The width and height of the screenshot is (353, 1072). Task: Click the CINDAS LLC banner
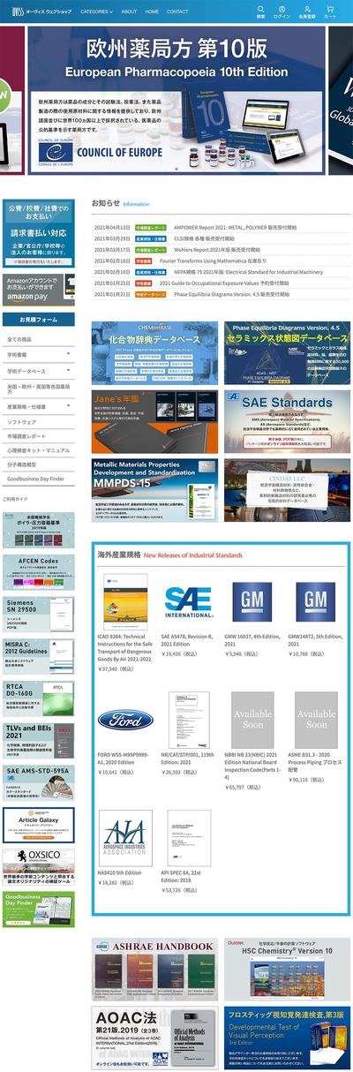tap(287, 490)
